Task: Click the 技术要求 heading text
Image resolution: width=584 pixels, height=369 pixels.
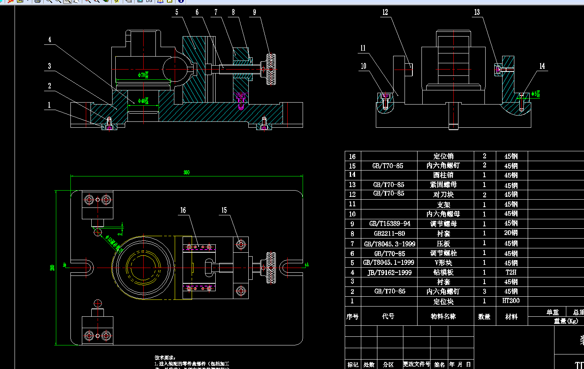Action: click(165, 358)
